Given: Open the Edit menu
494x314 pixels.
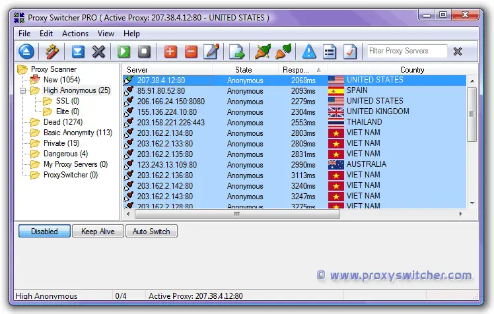Looking at the screenshot, I should (x=46, y=34).
